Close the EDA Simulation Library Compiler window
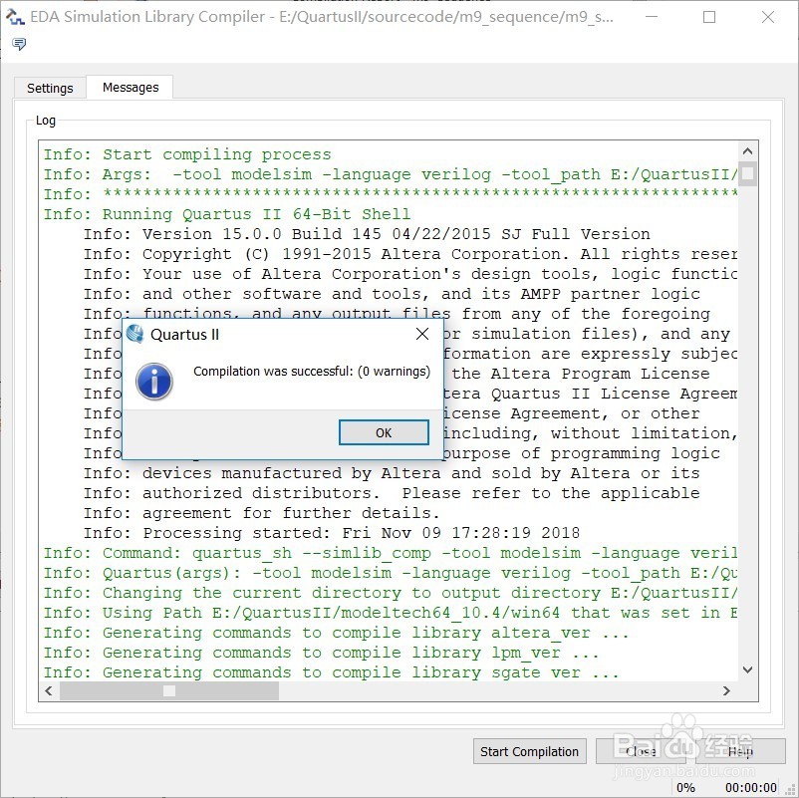Image resolution: width=799 pixels, height=798 pixels. click(768, 17)
